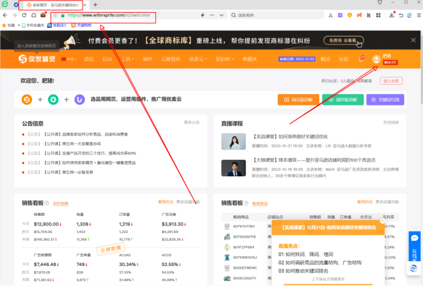423x286 pixels.
Task: Click the 免费用 去看看 banner button
Action: (x=343, y=40)
